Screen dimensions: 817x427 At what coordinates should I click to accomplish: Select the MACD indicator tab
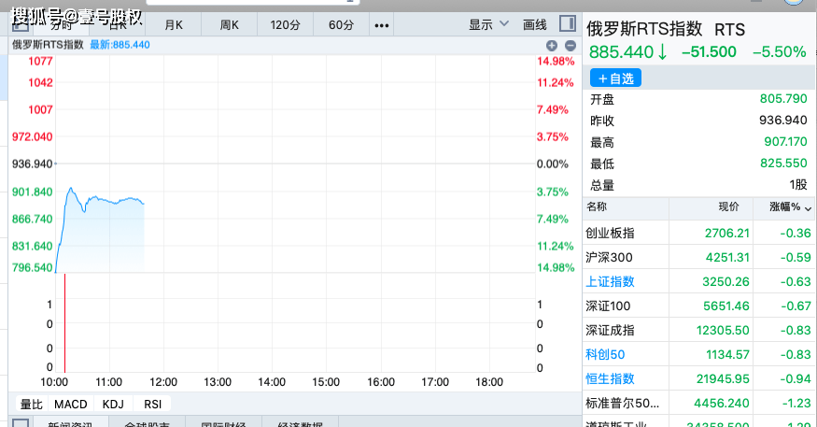pyautogui.click(x=71, y=404)
